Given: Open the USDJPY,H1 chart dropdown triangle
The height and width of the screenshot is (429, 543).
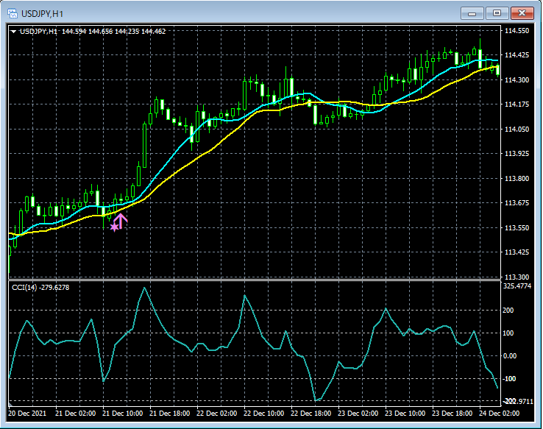Looking at the screenshot, I should pyautogui.click(x=13, y=32).
